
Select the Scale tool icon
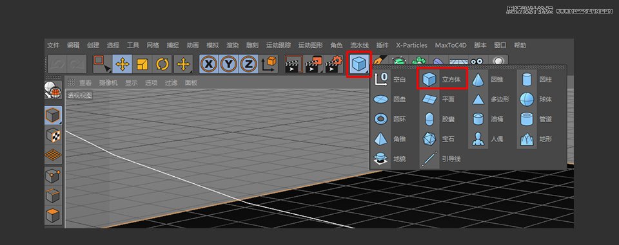coord(142,64)
